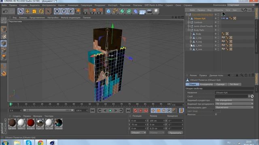Render the active view with clapperboard icon

click(x=85, y=11)
